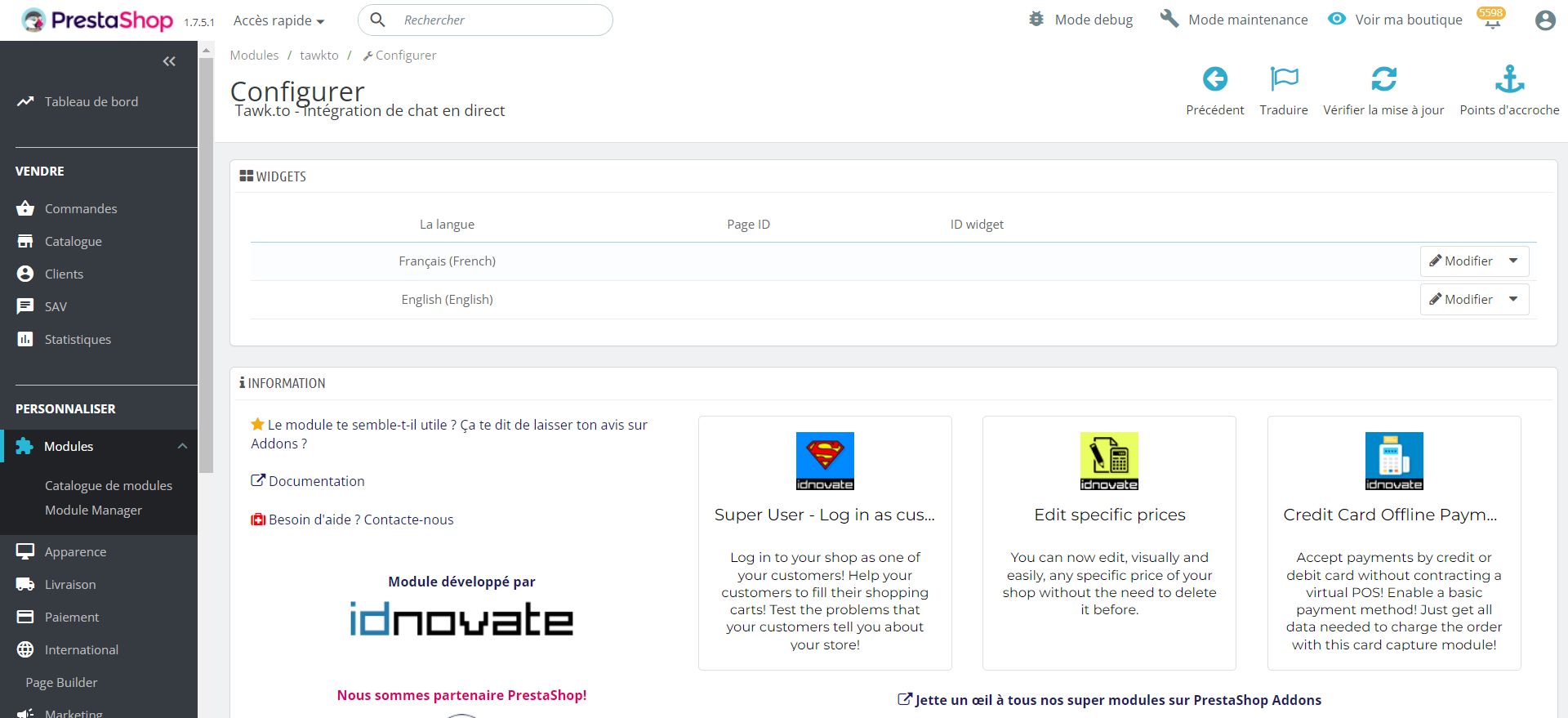The width and height of the screenshot is (1568, 718).
Task: Open the Page Builder menu item
Action: click(x=61, y=682)
